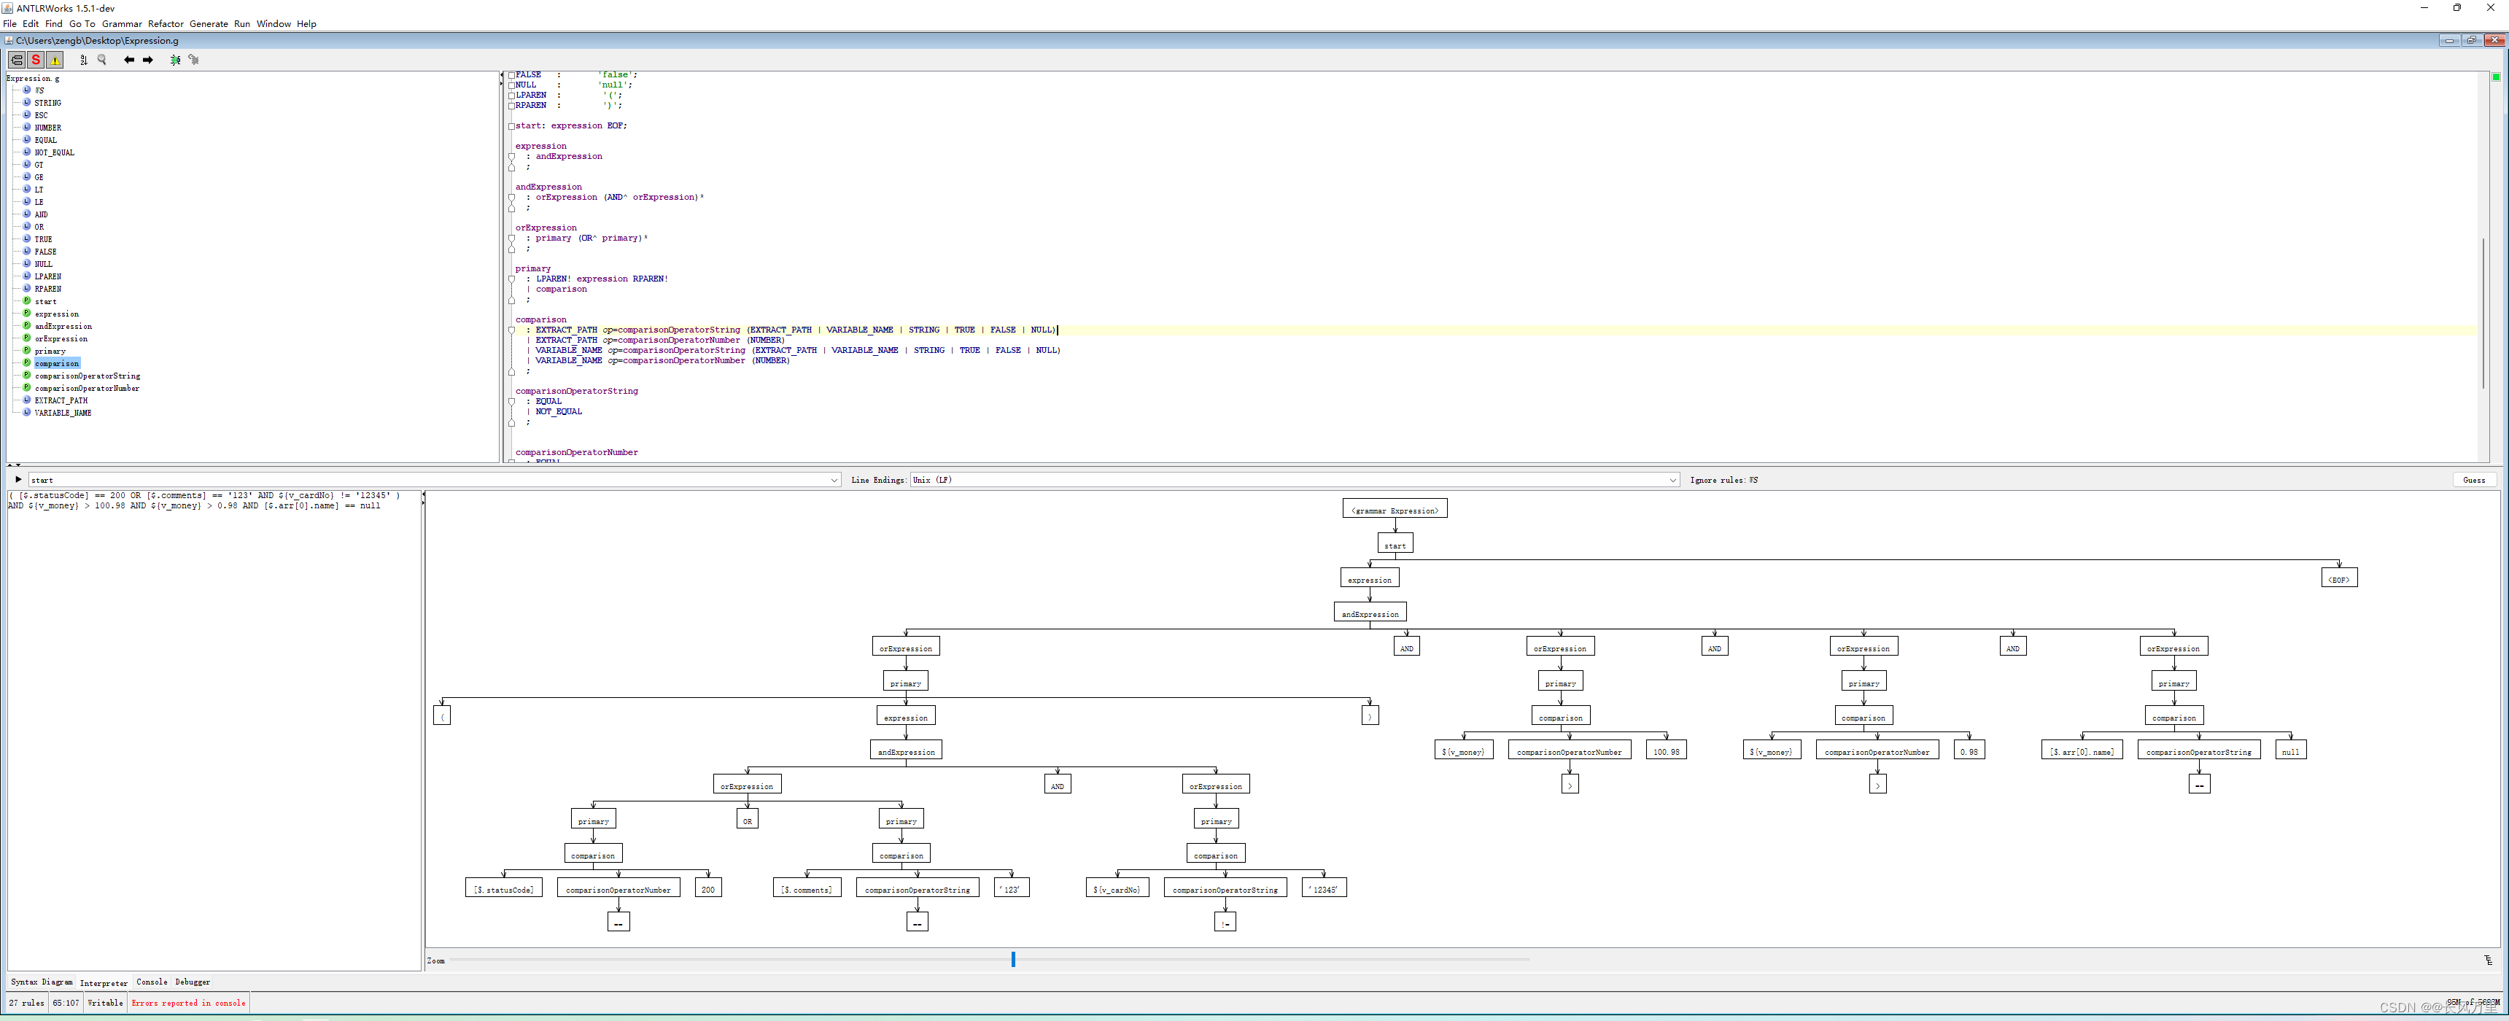
Task: Switch to the Console tab
Action: point(151,982)
